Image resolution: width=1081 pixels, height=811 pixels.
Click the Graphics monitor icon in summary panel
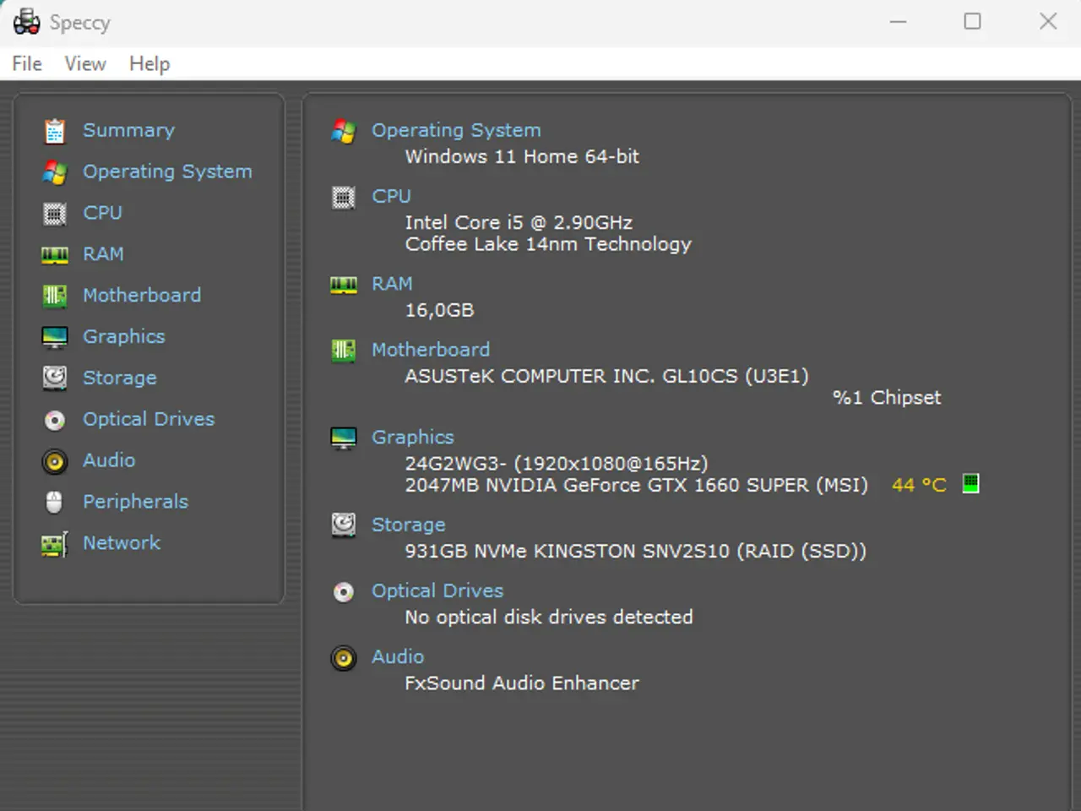[x=344, y=438]
